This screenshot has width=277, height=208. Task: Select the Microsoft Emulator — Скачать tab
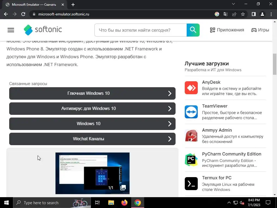[35, 5]
